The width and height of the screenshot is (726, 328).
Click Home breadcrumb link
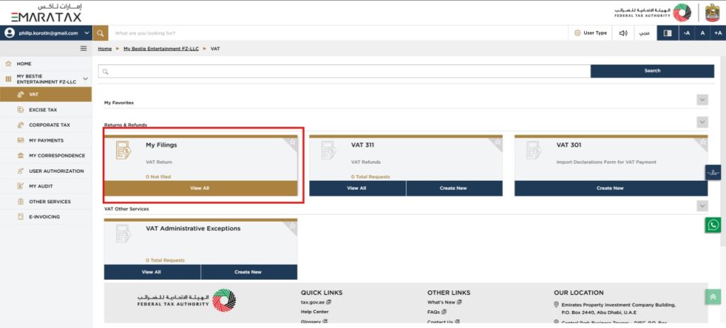[105, 49]
